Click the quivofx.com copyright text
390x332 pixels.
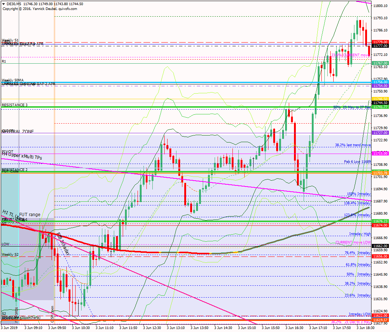(x=40, y=9)
